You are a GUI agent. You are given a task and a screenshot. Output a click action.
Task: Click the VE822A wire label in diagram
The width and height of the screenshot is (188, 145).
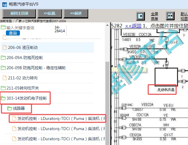(x=147, y=104)
